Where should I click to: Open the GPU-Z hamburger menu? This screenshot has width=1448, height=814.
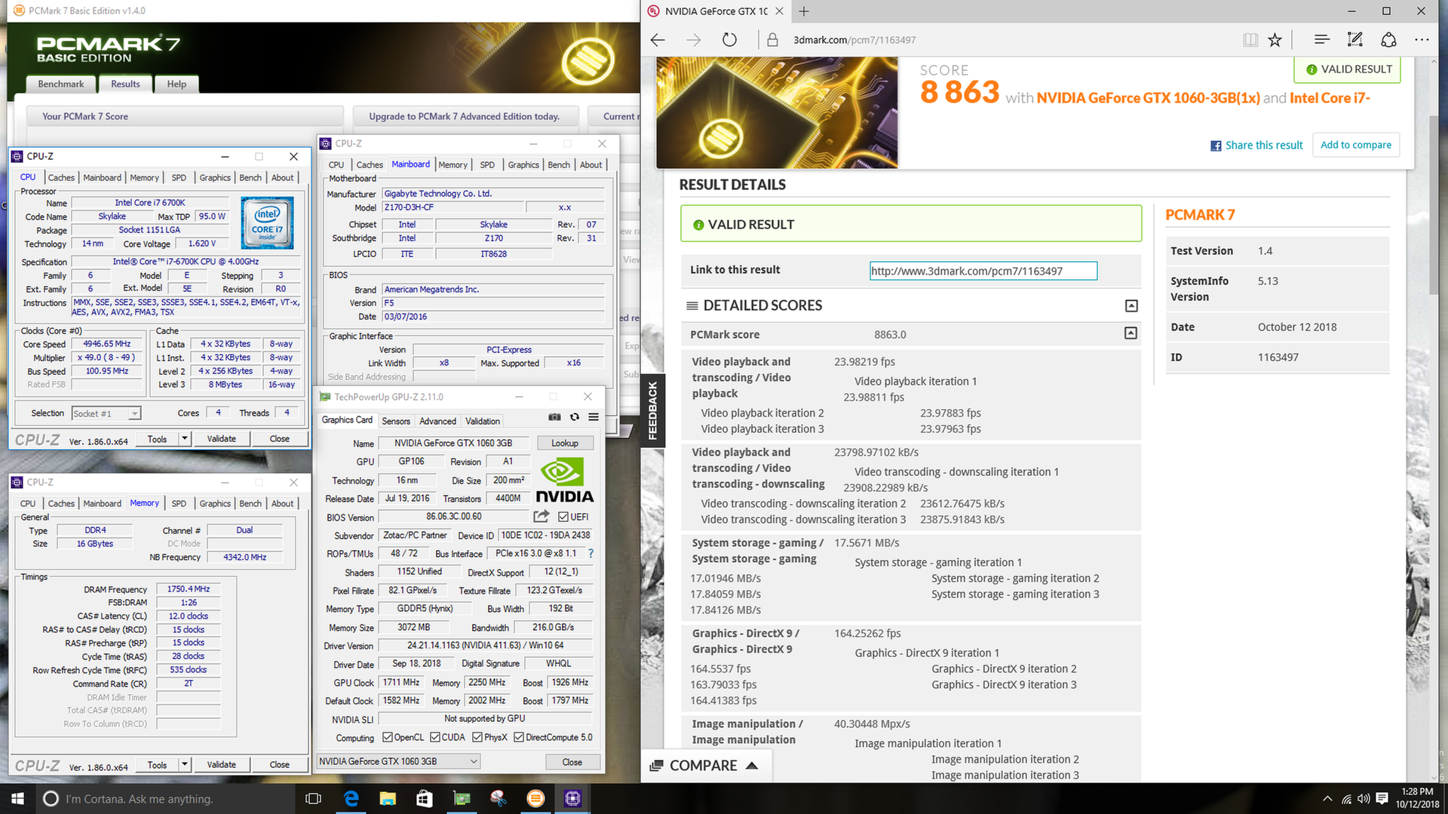tap(594, 417)
